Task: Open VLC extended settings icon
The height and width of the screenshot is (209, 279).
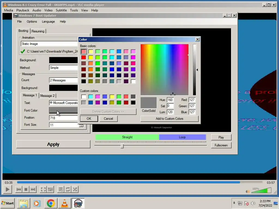Action: pos(50,189)
